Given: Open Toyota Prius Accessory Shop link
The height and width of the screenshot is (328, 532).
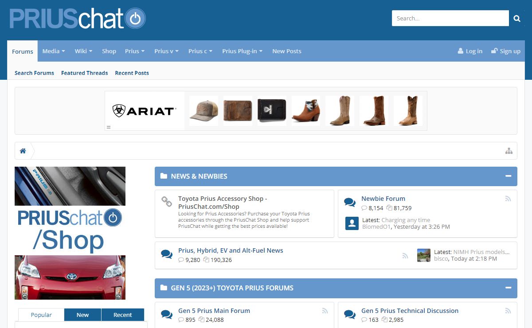Looking at the screenshot, I should (223, 203).
